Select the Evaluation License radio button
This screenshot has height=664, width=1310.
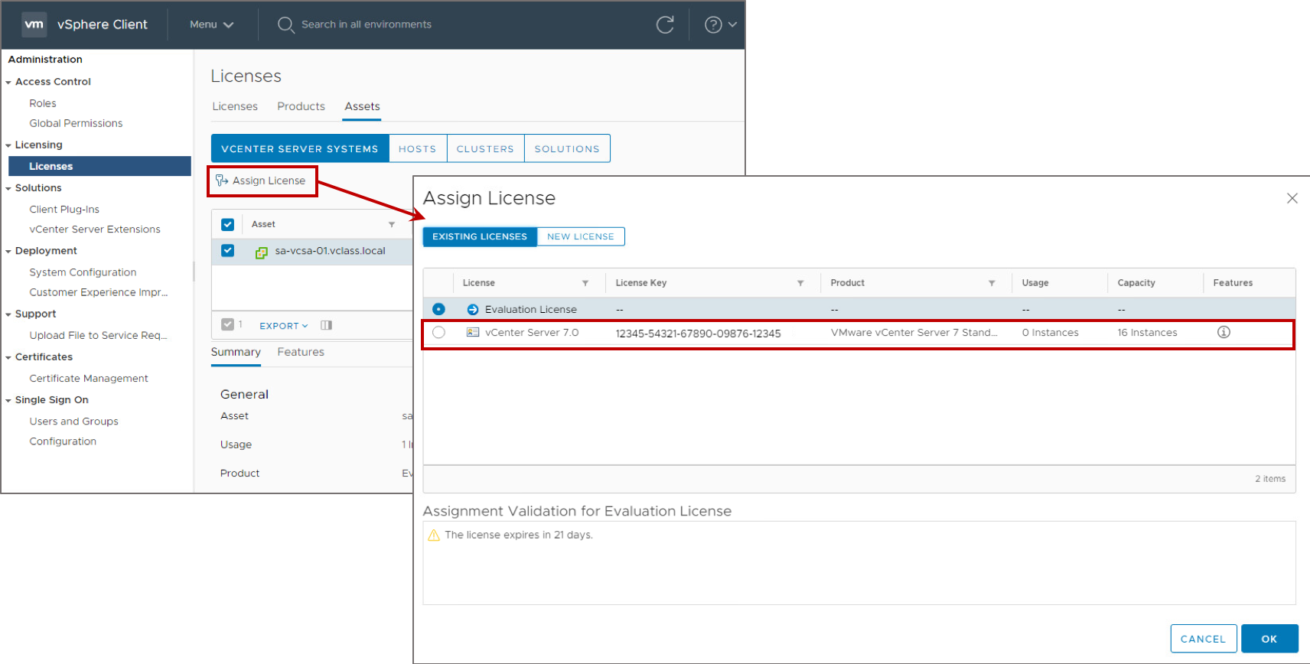point(438,309)
